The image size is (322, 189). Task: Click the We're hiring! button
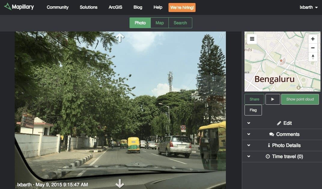pyautogui.click(x=182, y=7)
